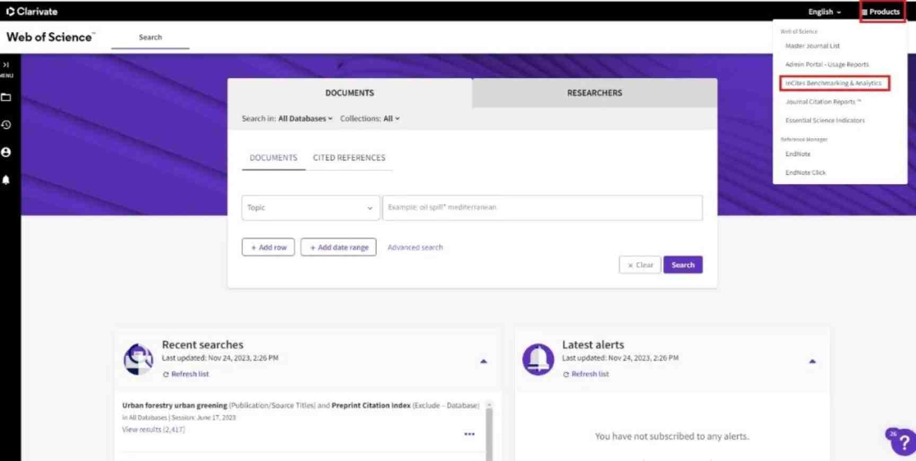The width and height of the screenshot is (916, 461).
Task: Expand the left sidebar menu arrow
Action: (x=6, y=65)
